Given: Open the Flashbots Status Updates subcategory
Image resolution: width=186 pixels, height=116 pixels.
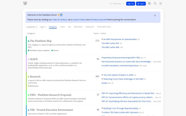Looking at the screenshot, I should click(x=40, y=50).
